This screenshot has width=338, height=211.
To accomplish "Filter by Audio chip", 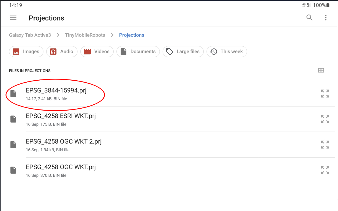I will pos(62,51).
